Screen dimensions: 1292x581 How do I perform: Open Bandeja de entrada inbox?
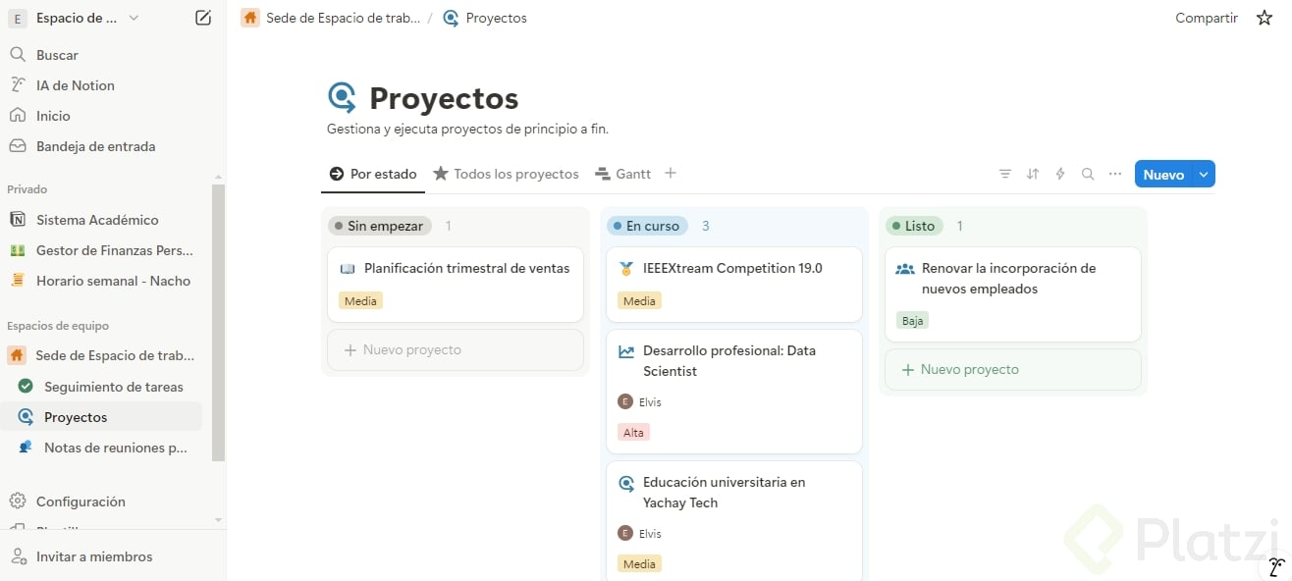95,146
